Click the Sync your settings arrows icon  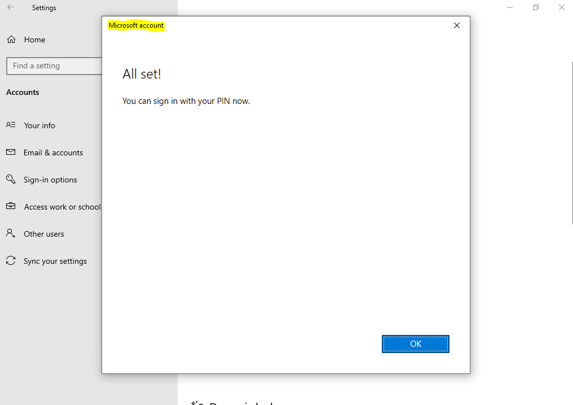[x=11, y=260]
